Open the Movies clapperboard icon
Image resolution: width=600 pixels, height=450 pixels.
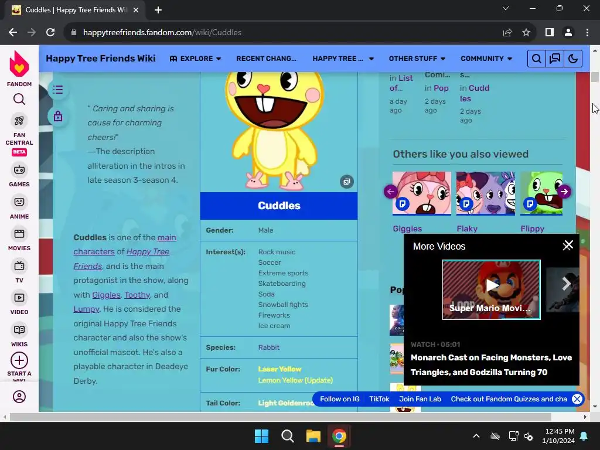coord(19,234)
